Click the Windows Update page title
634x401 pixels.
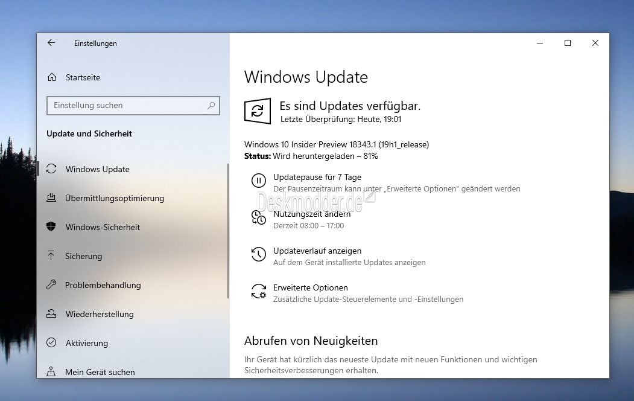coord(306,77)
